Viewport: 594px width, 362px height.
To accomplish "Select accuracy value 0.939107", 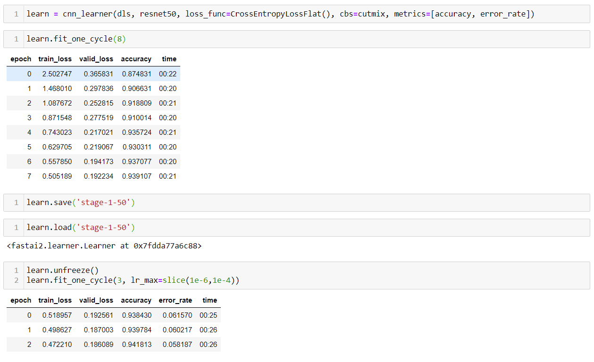I will 137,176.
